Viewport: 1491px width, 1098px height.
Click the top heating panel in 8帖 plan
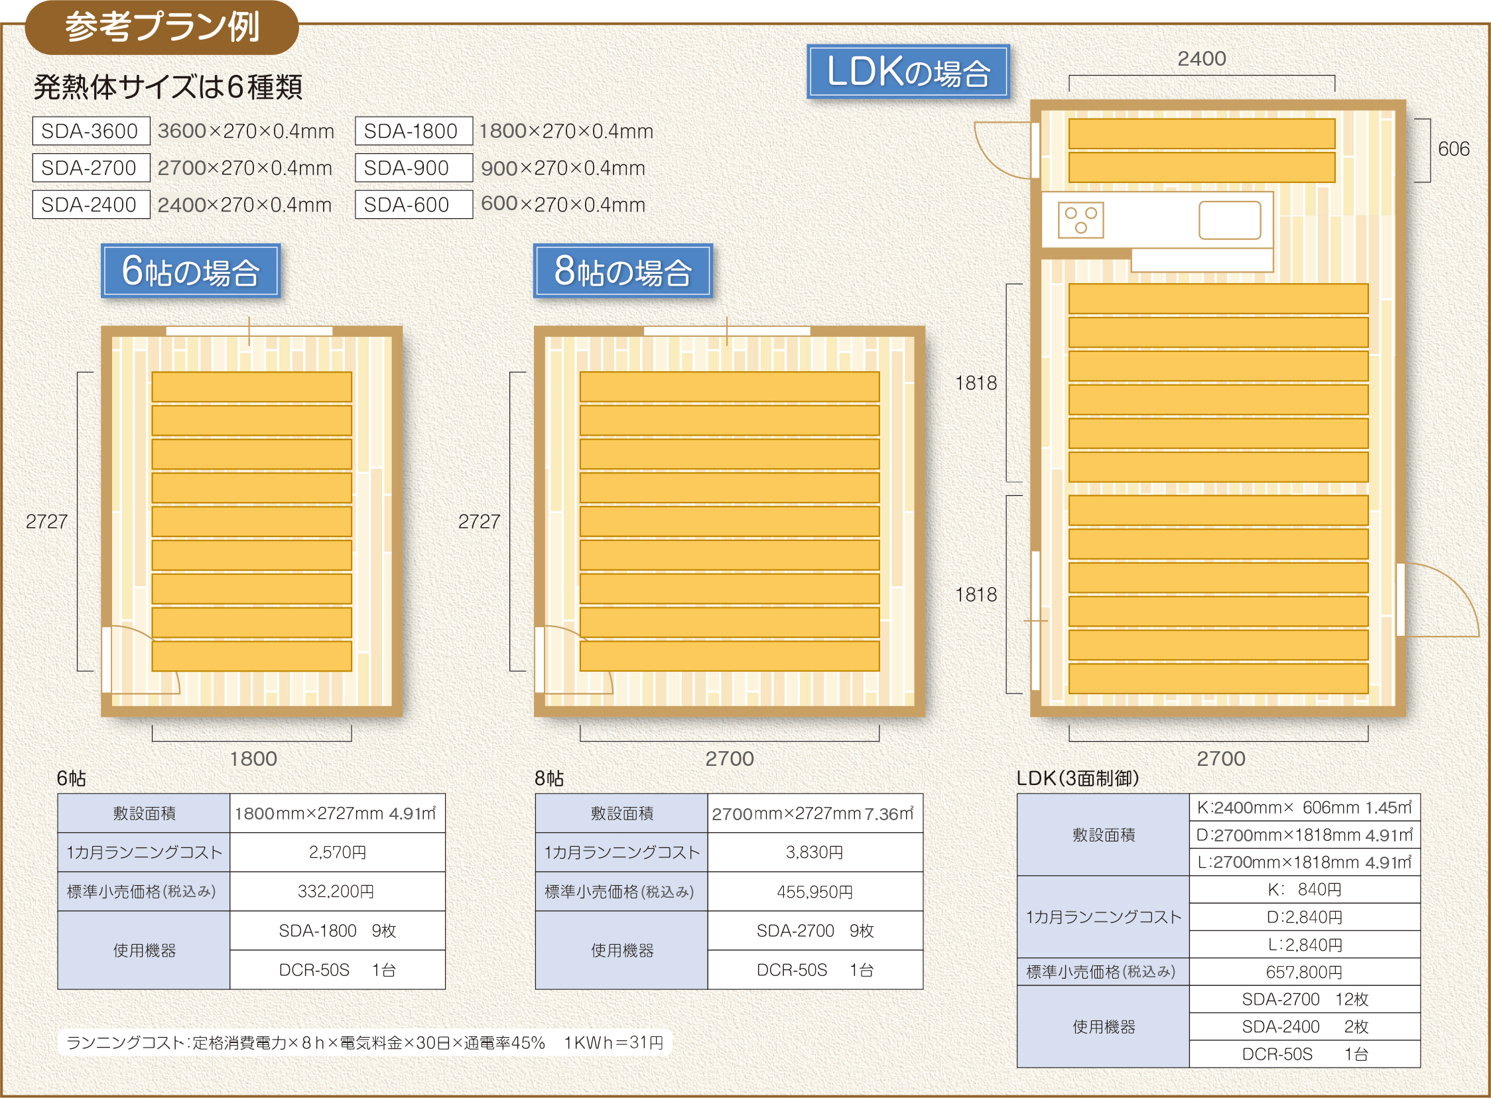click(730, 387)
